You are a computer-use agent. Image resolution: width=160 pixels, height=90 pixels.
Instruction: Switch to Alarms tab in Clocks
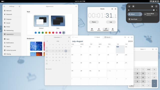coord(99,29)
